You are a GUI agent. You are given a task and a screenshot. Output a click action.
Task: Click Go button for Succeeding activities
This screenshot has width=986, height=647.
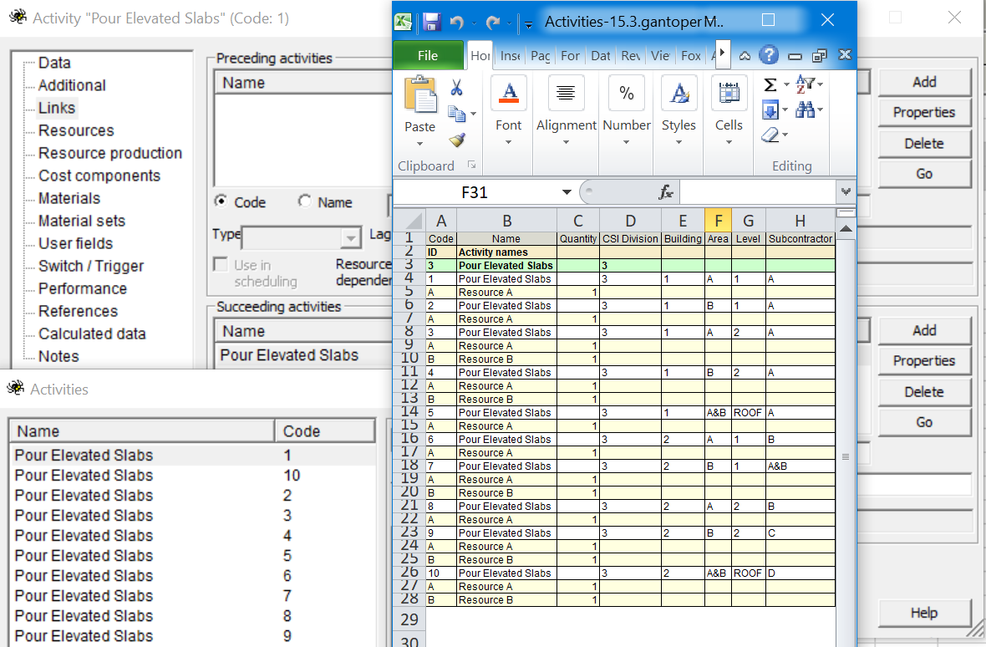924,422
